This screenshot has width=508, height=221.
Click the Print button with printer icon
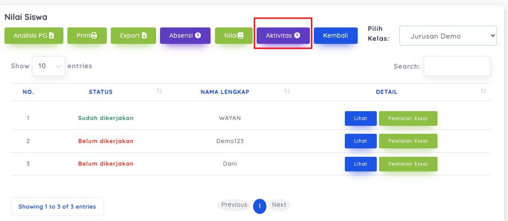[87, 36]
